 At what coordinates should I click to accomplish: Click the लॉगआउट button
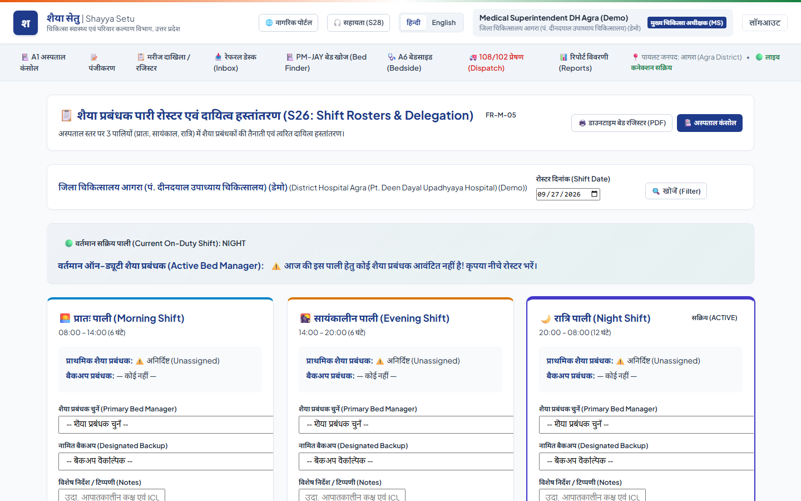(765, 23)
